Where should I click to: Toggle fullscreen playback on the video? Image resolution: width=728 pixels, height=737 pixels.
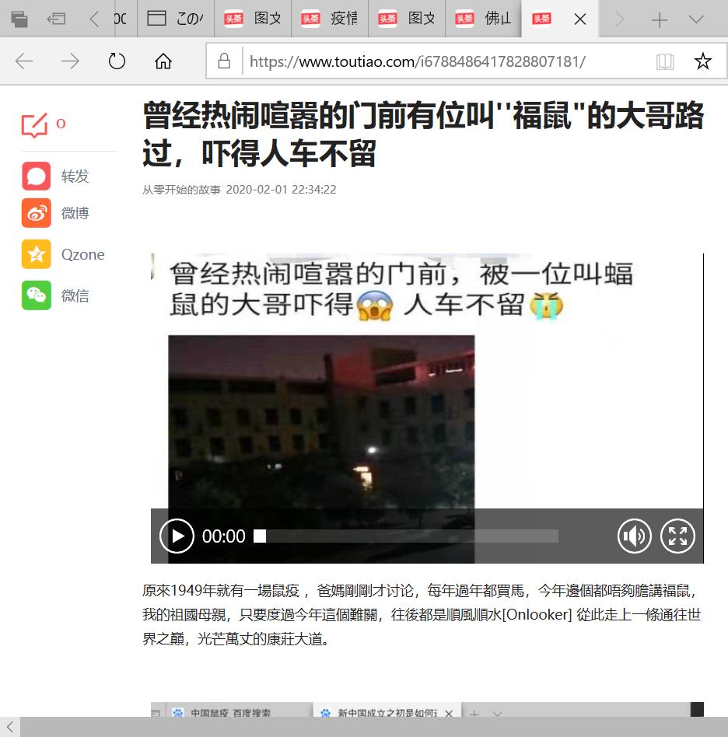point(677,536)
